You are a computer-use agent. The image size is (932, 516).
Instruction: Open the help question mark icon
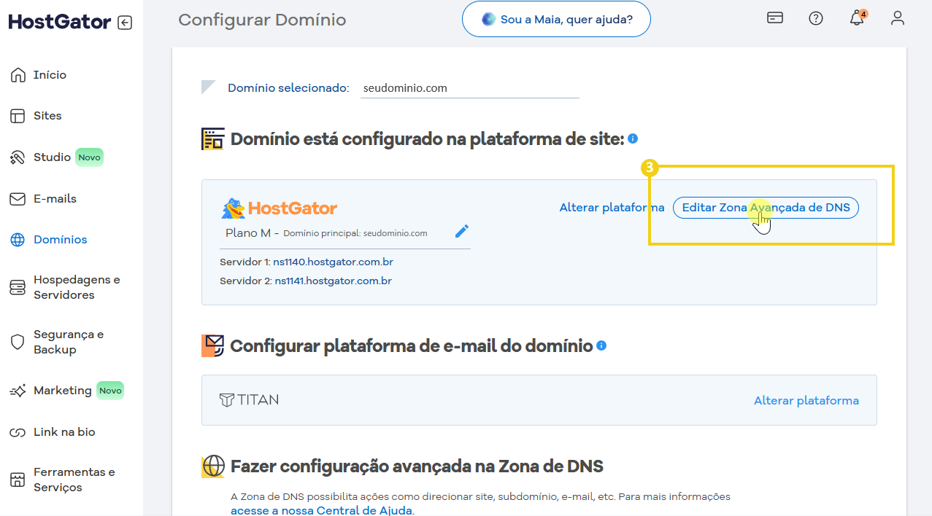coord(816,18)
